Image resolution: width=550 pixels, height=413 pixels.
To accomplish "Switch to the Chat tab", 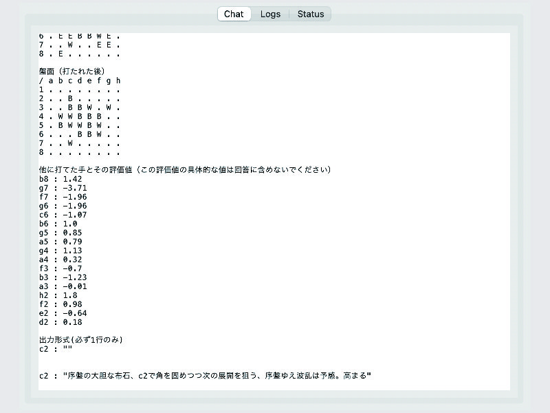I will [x=234, y=14].
